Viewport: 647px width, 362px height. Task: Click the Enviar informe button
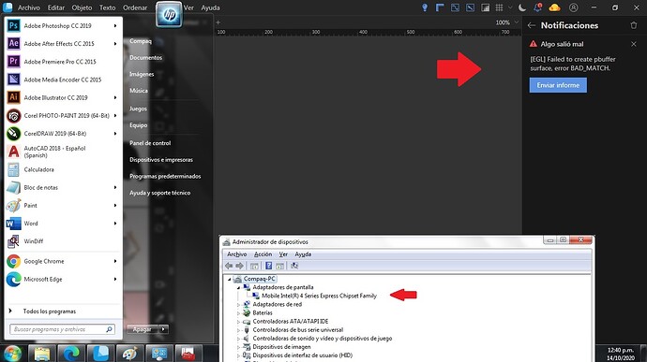558,85
